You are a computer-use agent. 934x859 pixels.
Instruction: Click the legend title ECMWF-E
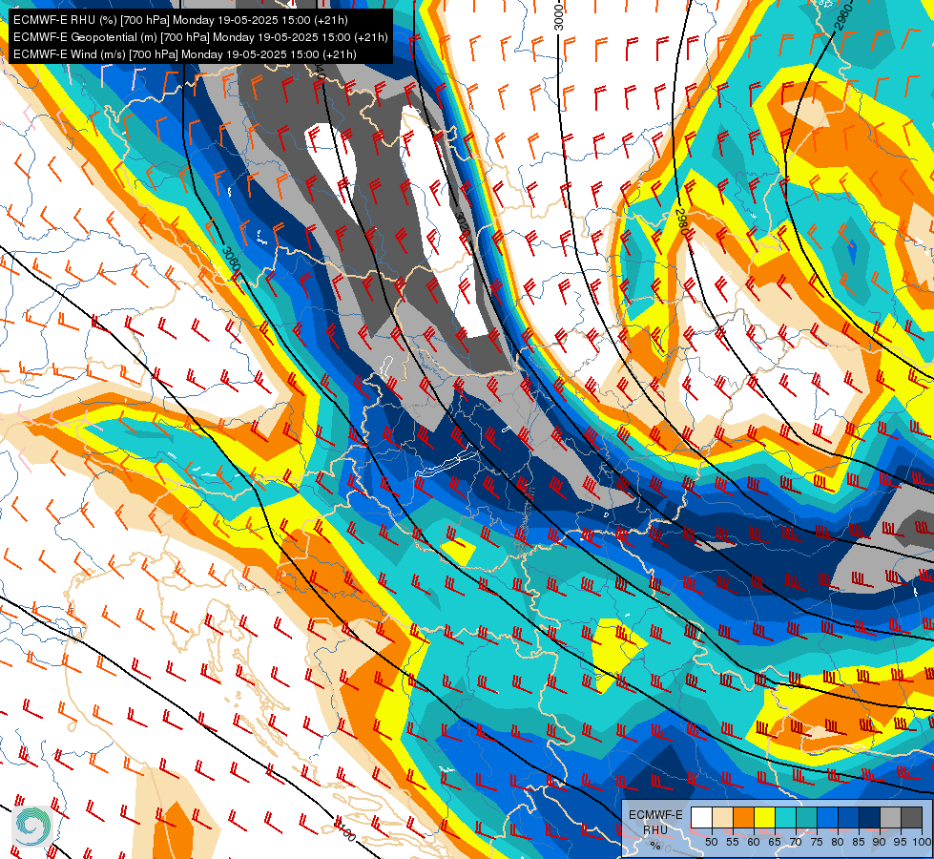click(655, 815)
